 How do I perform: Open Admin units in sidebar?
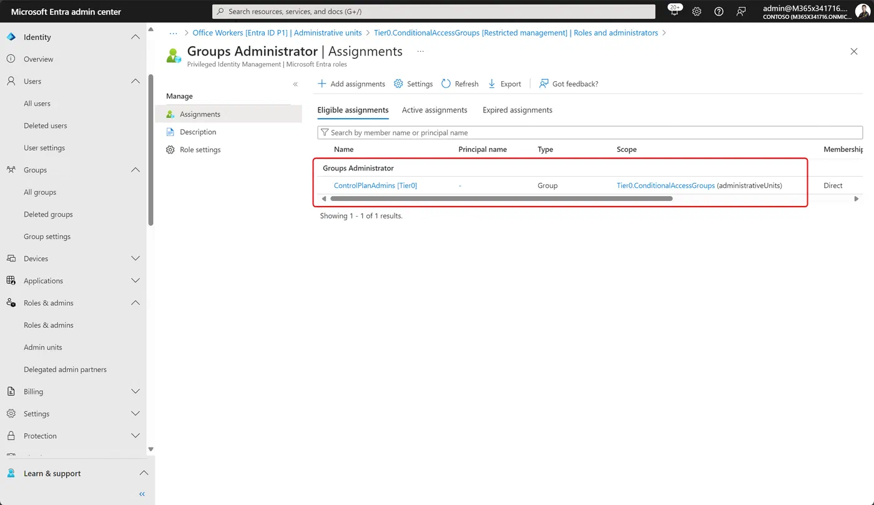pyautogui.click(x=43, y=347)
